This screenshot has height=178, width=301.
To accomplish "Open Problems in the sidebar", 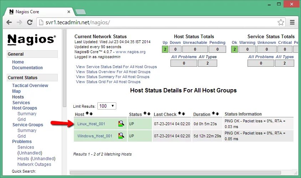I will click(22, 142).
